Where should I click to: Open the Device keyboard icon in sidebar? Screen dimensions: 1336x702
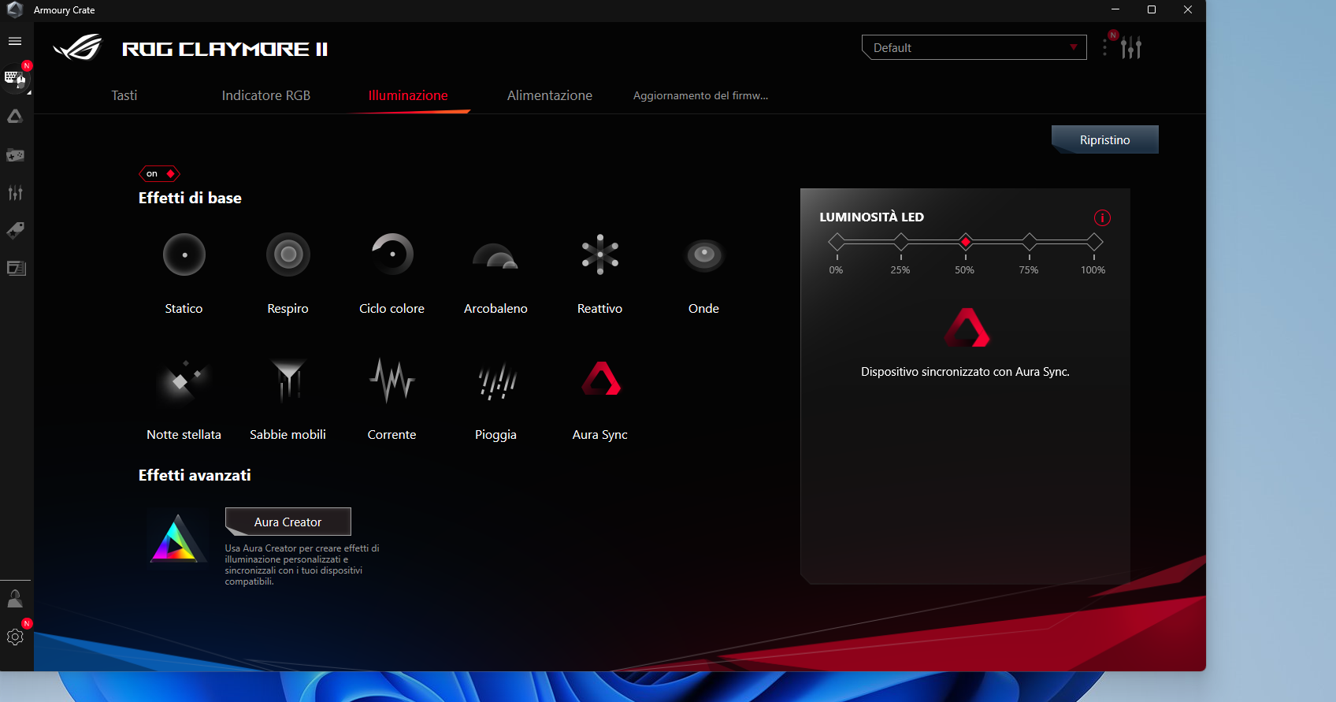coord(15,78)
